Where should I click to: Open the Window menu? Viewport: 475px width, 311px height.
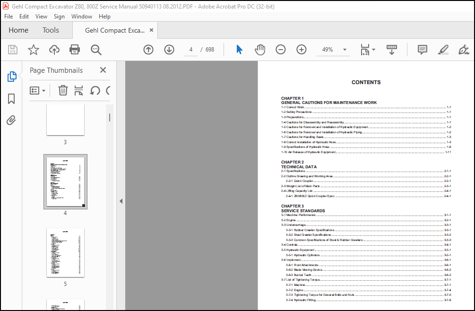[81, 17]
